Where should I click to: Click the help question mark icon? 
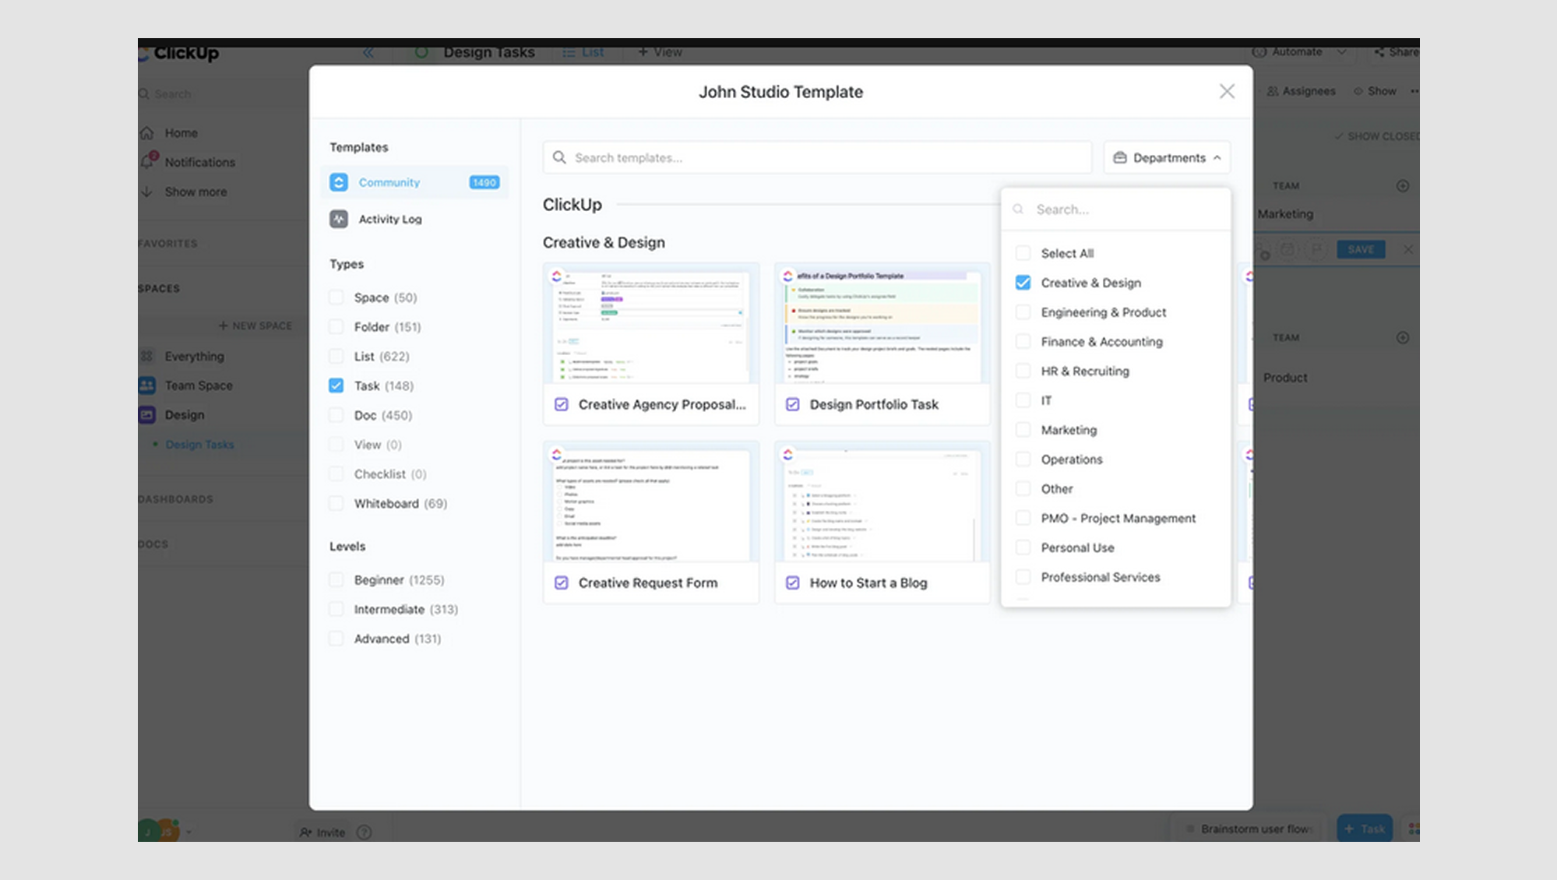click(x=364, y=832)
